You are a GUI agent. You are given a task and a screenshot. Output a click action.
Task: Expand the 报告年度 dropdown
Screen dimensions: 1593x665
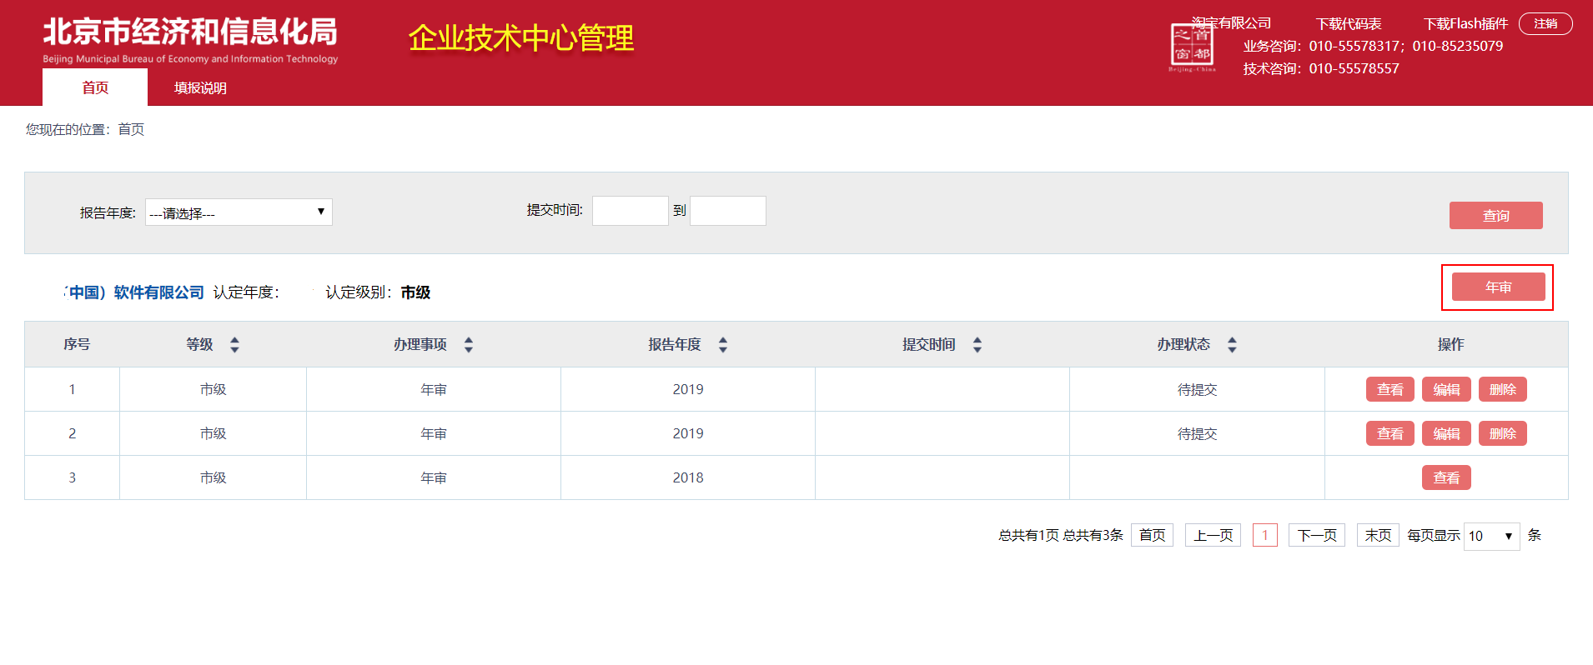[239, 212]
